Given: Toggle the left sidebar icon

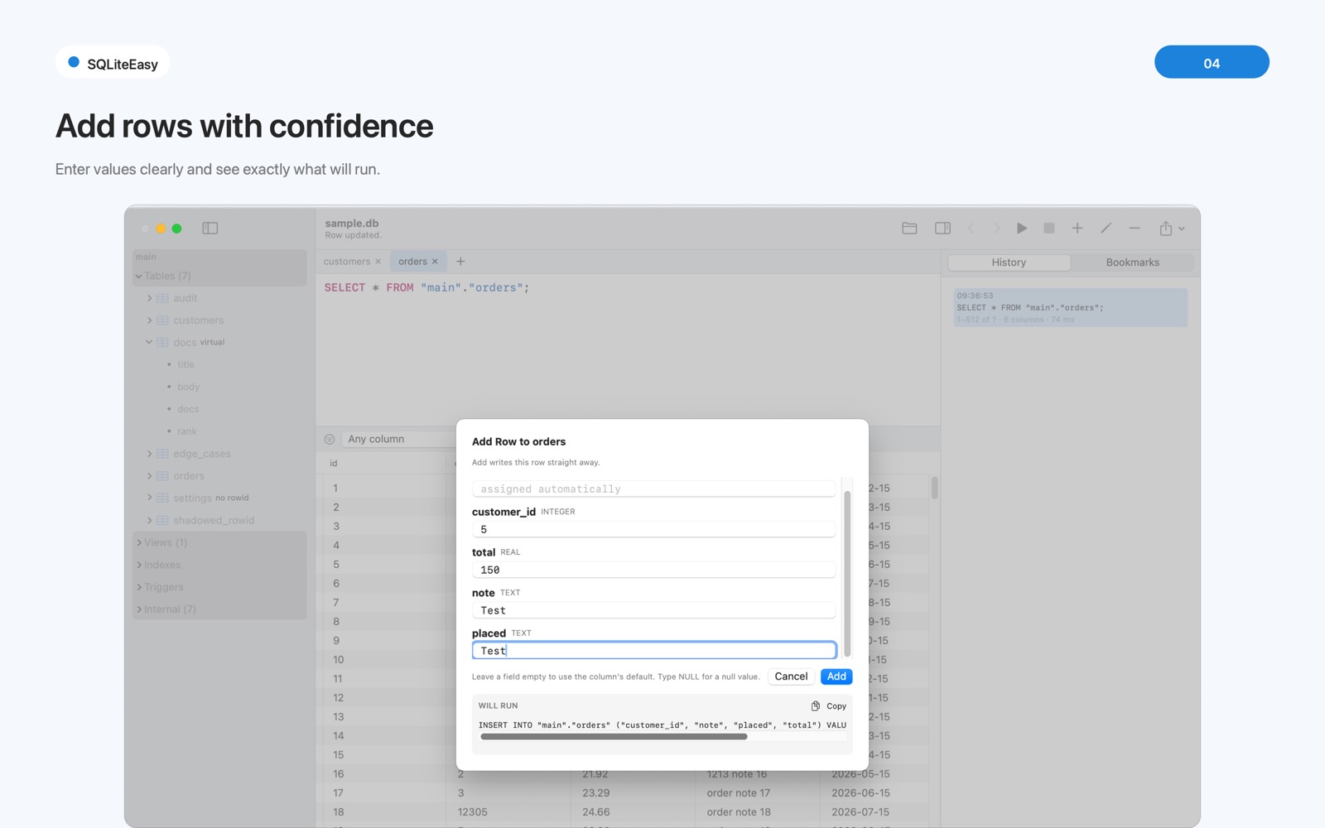Looking at the screenshot, I should (210, 229).
